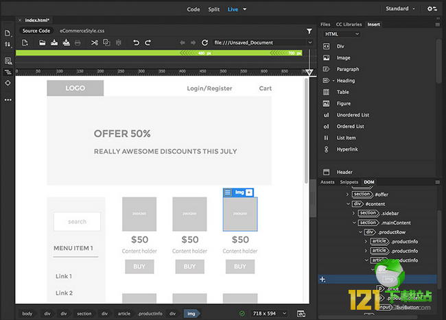The height and width of the screenshot is (320, 446).
Task: Click the img element hamburger menu icon
Action: [x=228, y=193]
